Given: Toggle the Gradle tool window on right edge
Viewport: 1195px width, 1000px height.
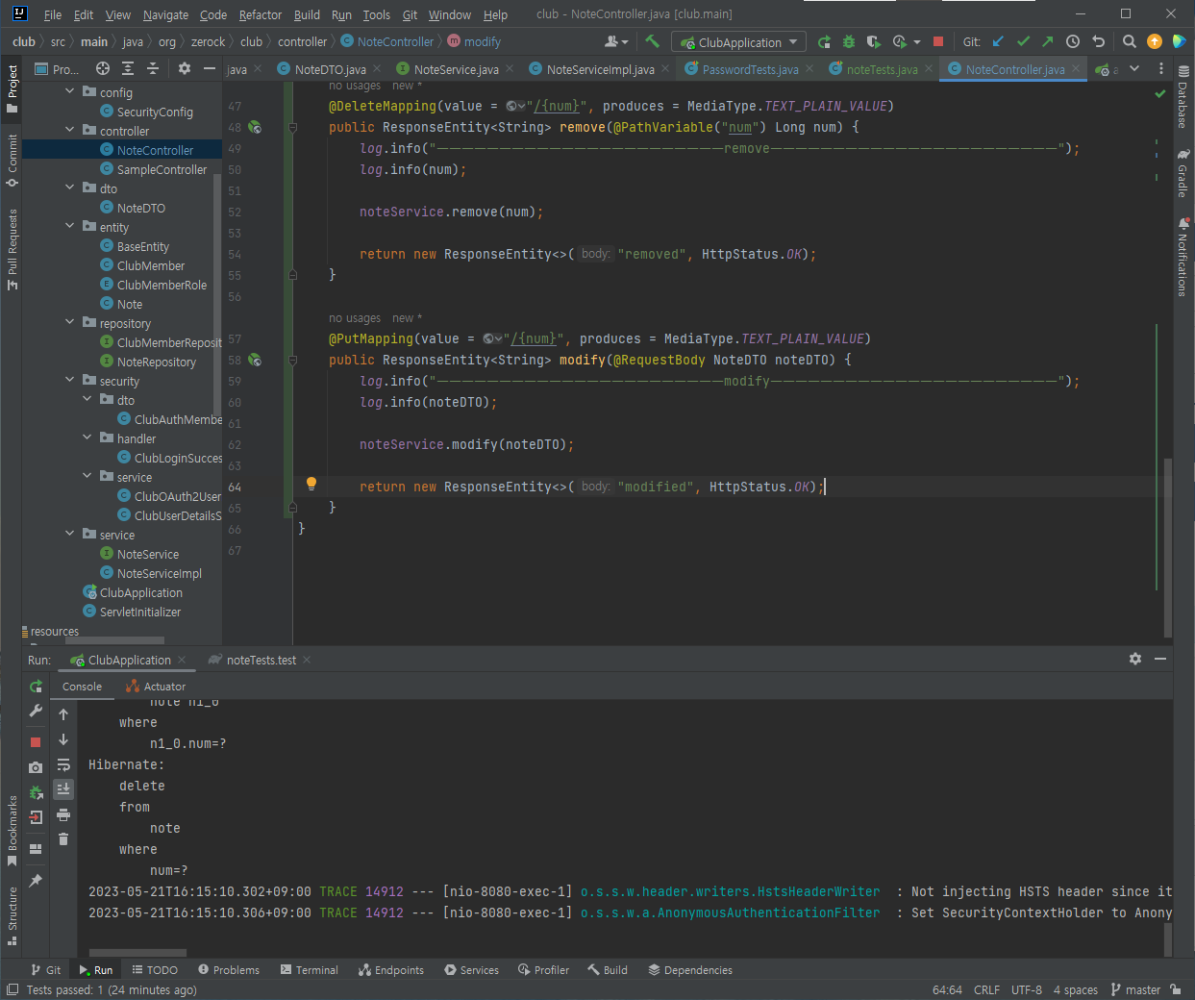Looking at the screenshot, I should 1183,173.
